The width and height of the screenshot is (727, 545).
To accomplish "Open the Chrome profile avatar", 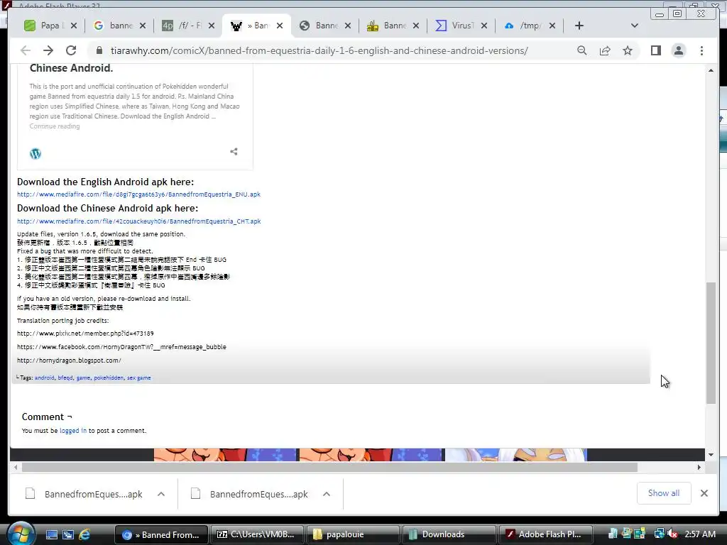I will 678,50.
